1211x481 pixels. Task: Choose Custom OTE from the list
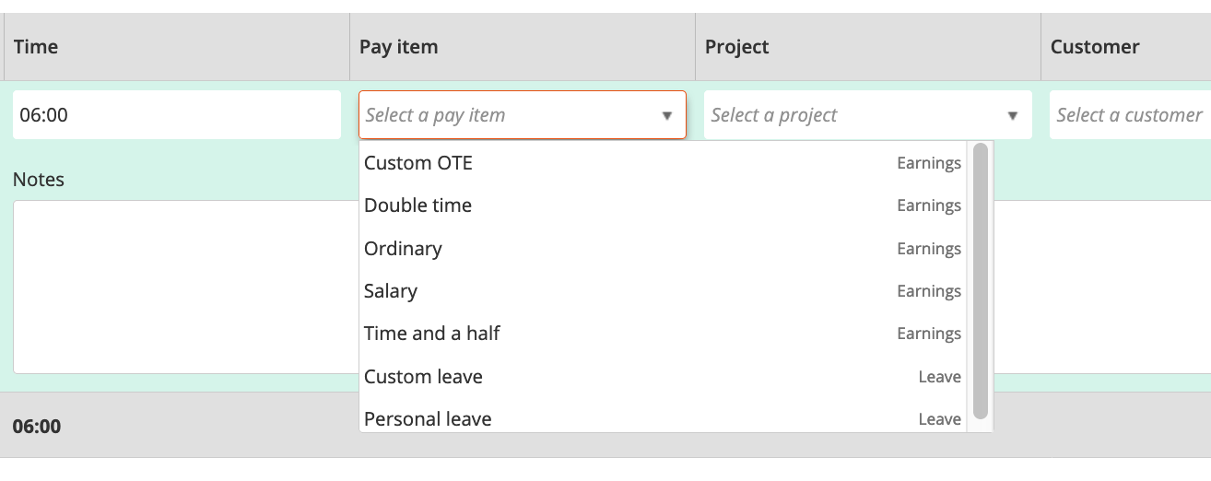pos(663,163)
